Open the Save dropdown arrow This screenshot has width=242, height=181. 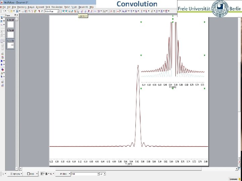point(19,11)
